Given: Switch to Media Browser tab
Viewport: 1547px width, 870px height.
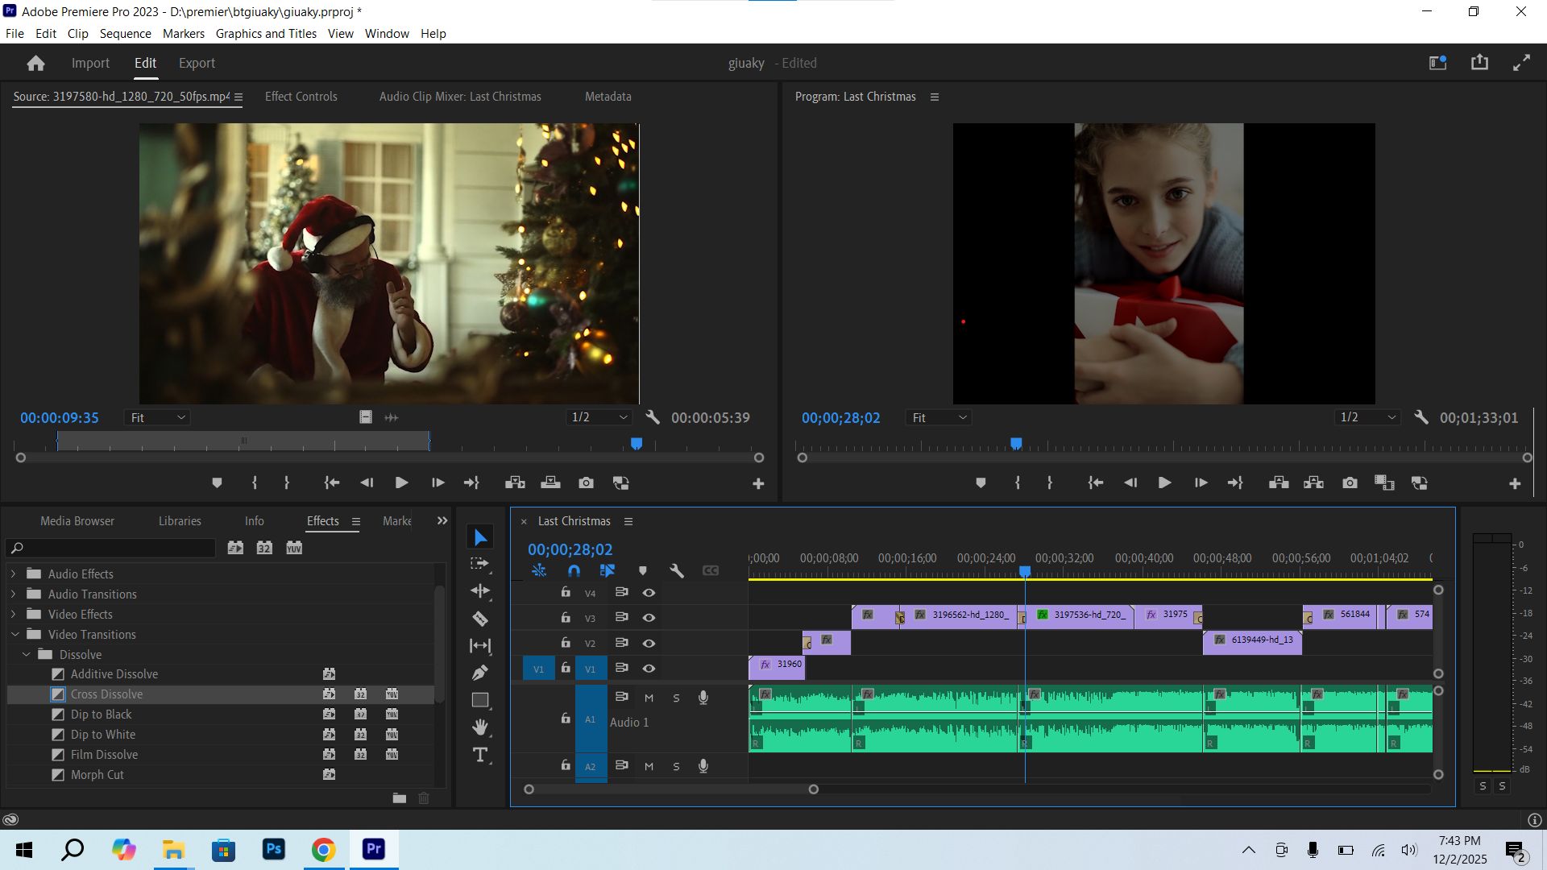Looking at the screenshot, I should click(x=77, y=521).
